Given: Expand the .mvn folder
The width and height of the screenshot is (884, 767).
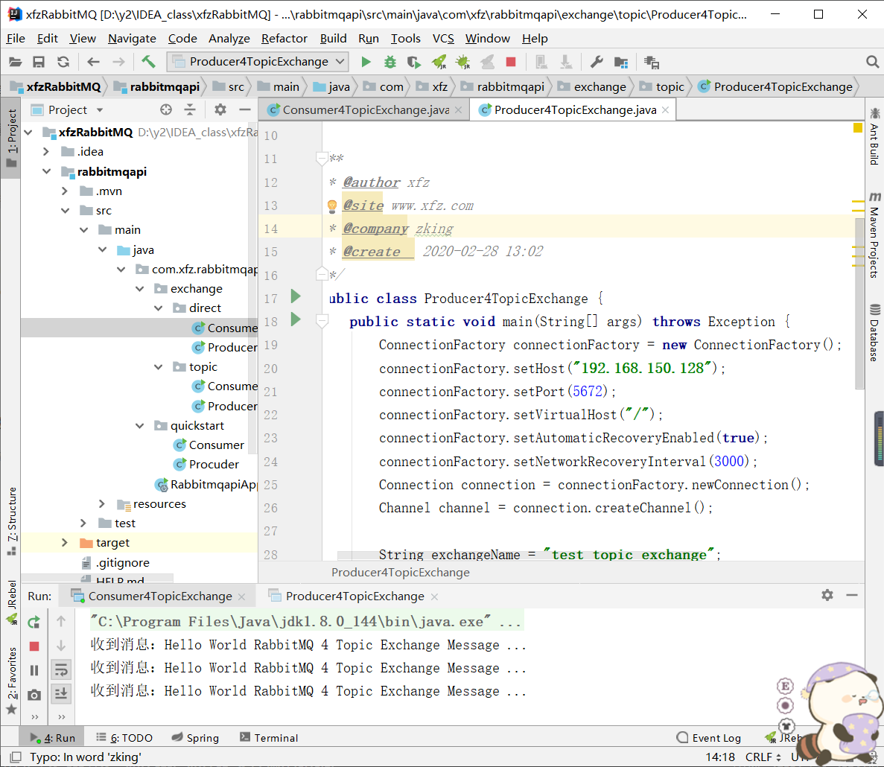Looking at the screenshot, I should pyautogui.click(x=65, y=191).
